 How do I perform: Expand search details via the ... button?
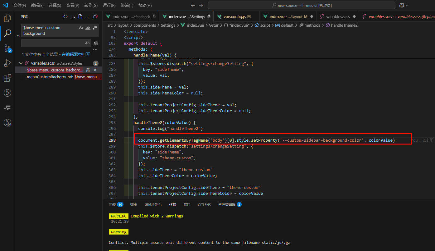point(95,49)
